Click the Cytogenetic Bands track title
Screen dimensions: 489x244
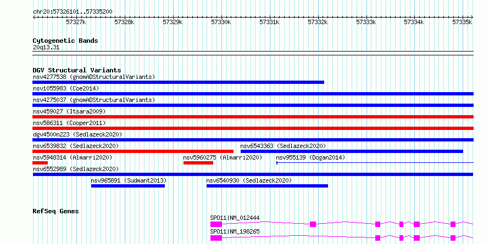point(65,41)
